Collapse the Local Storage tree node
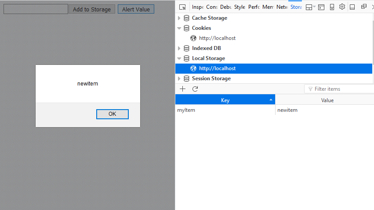 pyautogui.click(x=179, y=58)
